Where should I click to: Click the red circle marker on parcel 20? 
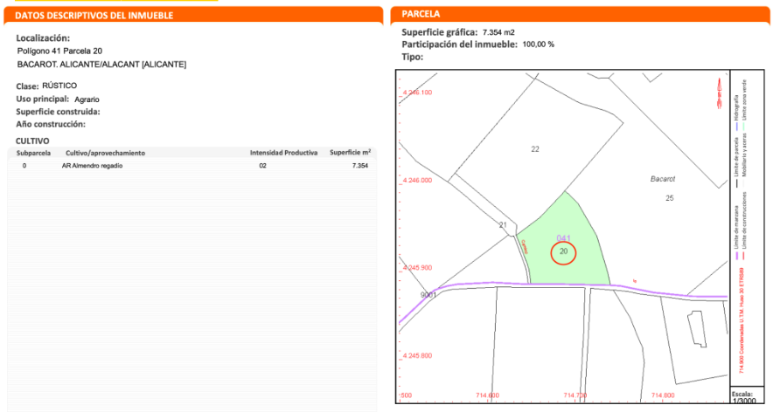[563, 252]
